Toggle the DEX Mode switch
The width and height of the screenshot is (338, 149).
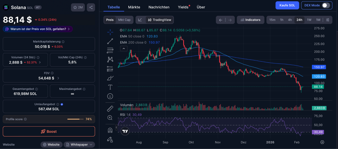coord(326,5)
